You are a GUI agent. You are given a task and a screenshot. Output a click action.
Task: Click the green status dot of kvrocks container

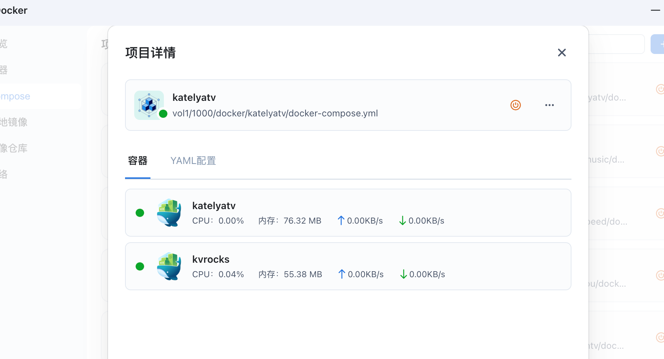tap(140, 266)
